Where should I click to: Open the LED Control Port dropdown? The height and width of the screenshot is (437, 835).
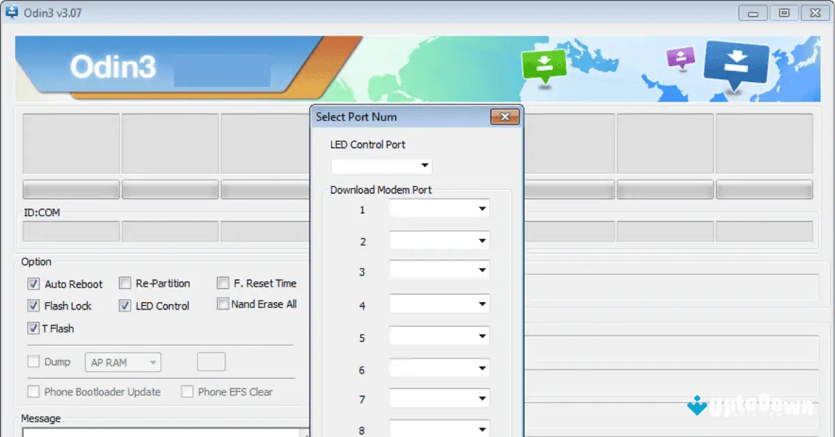click(424, 166)
